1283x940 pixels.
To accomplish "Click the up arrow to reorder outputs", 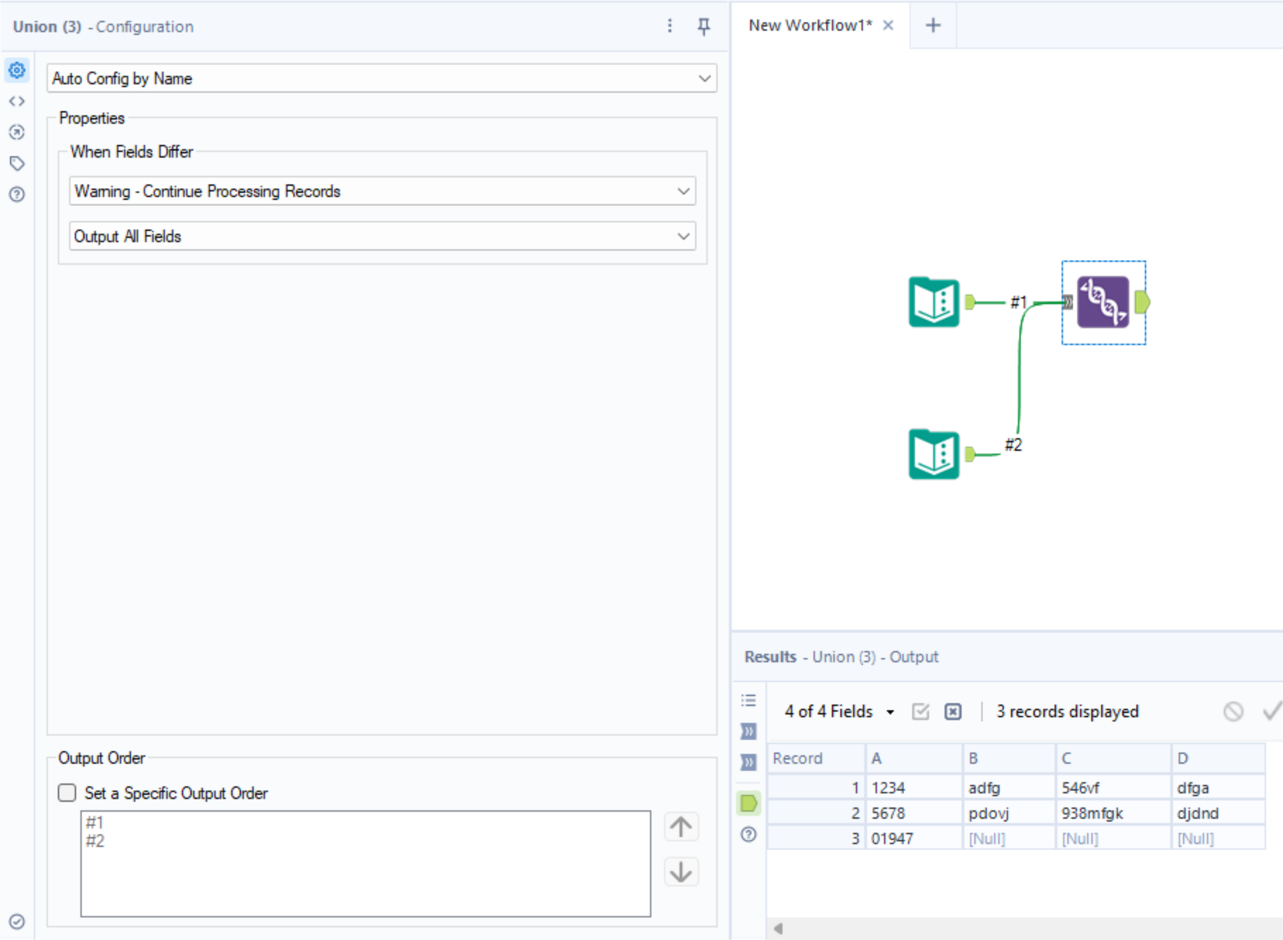I will (681, 826).
